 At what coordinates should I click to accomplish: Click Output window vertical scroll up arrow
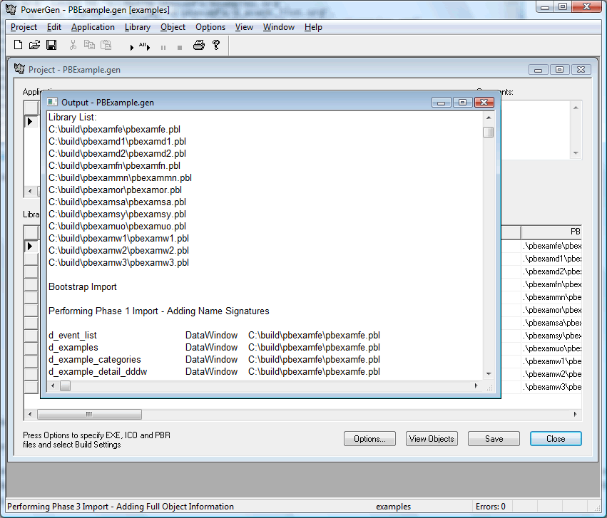click(489, 118)
